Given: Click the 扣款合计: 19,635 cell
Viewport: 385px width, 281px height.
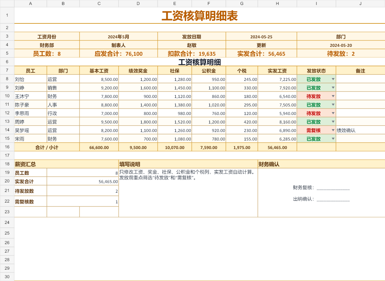Looking at the screenshot, I should [191, 54].
